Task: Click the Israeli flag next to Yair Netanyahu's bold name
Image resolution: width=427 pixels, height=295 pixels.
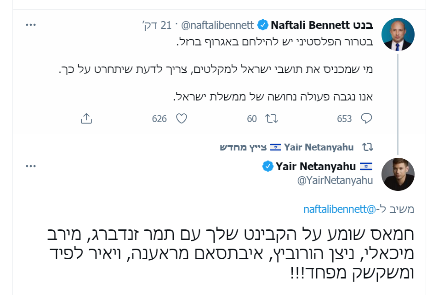Action: point(366,166)
